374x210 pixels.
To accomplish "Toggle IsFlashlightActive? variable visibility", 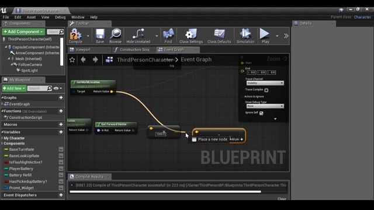I will 61,162.
